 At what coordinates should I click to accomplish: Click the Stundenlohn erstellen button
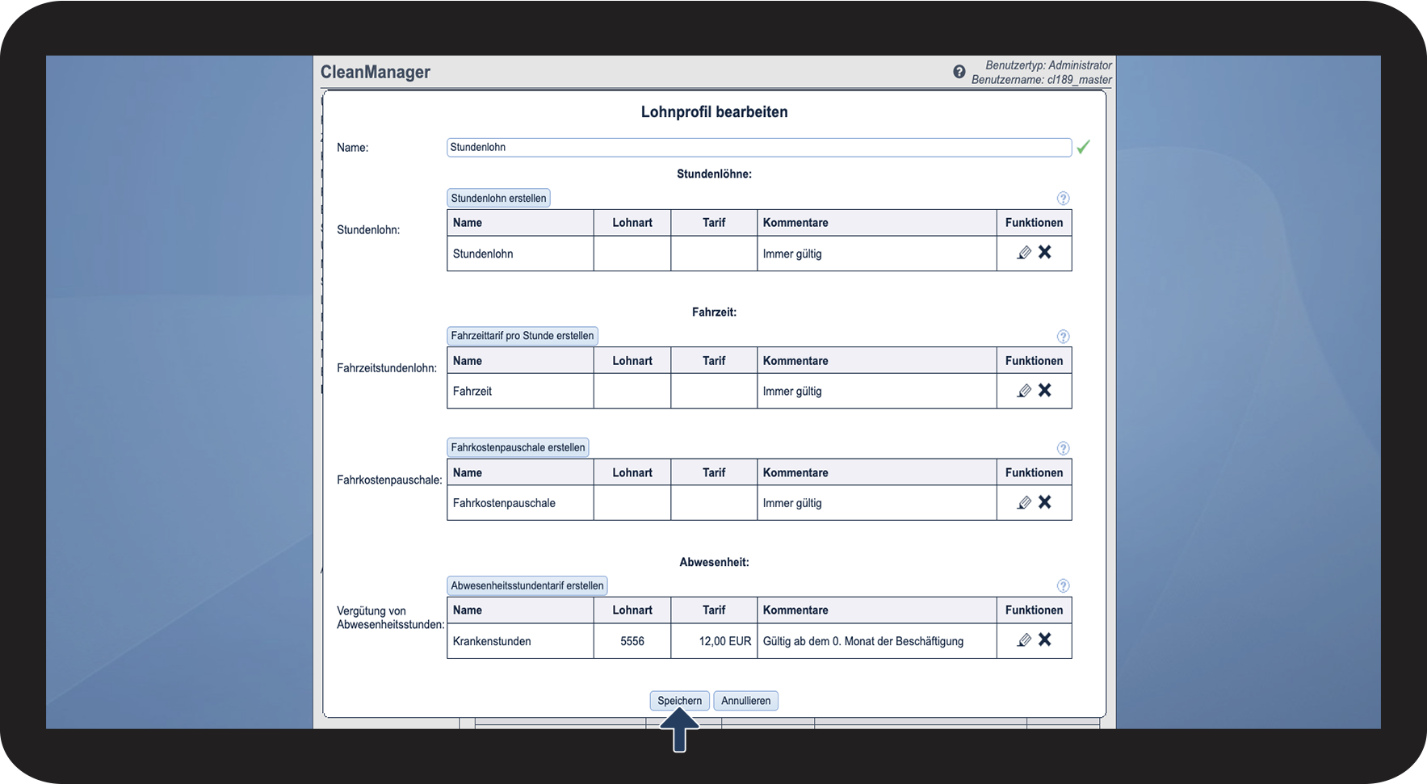498,199
